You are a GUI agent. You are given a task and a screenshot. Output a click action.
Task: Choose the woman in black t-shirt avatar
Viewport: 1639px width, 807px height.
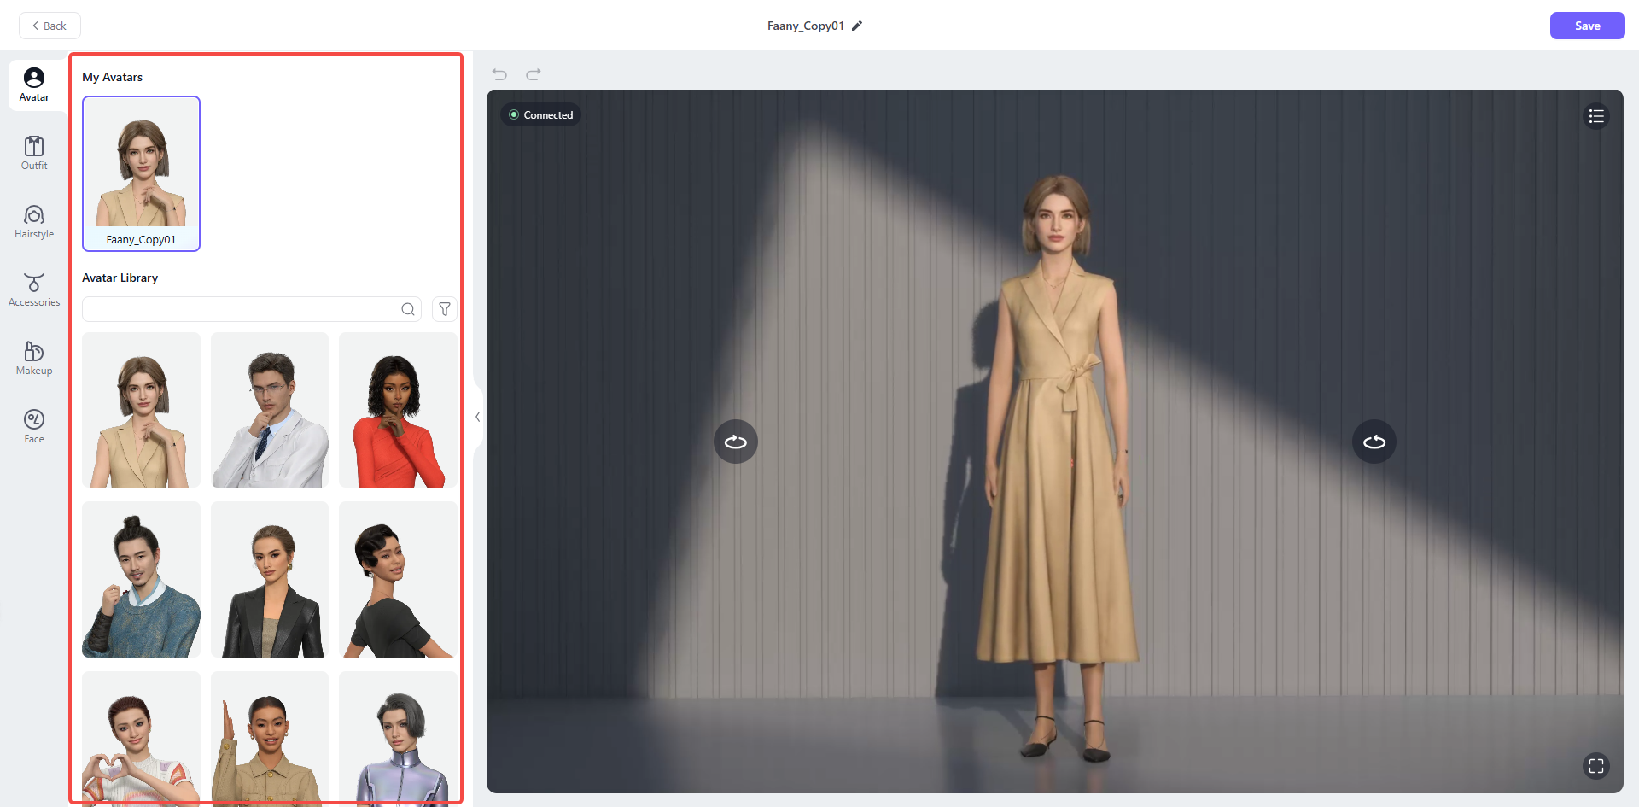pyautogui.click(x=398, y=579)
